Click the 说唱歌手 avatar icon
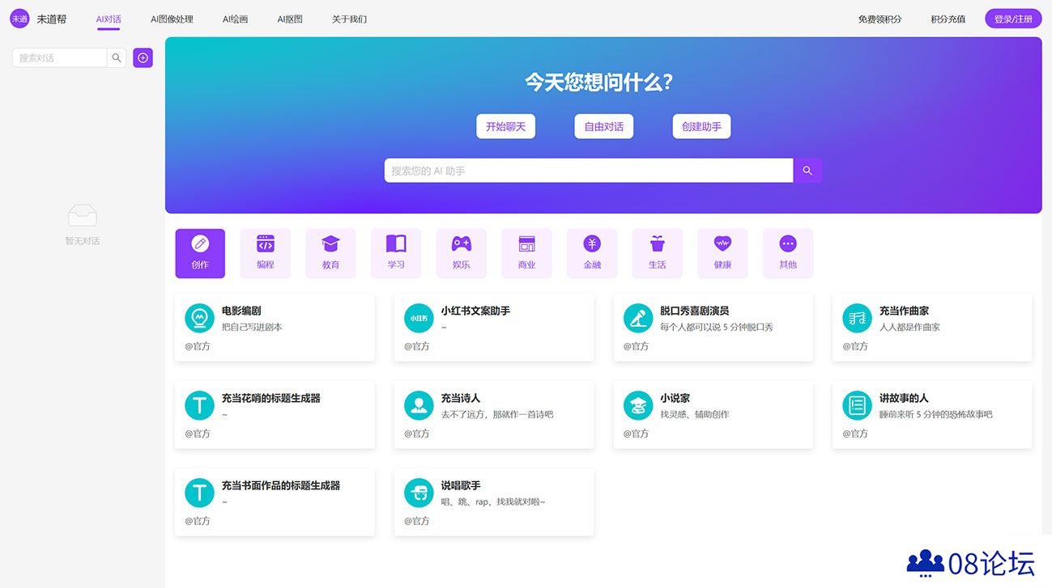The height and width of the screenshot is (588, 1052). point(419,493)
